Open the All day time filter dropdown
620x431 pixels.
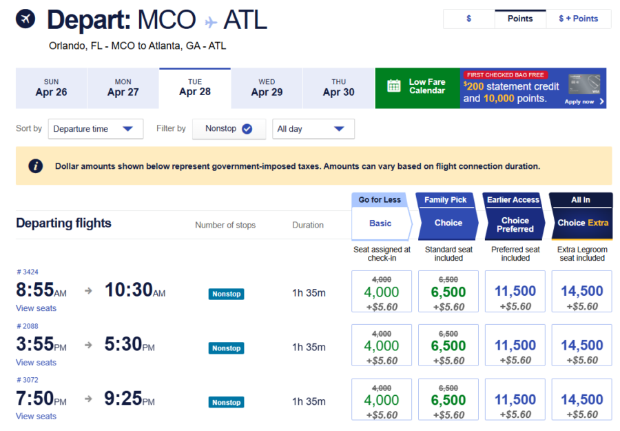pos(313,129)
